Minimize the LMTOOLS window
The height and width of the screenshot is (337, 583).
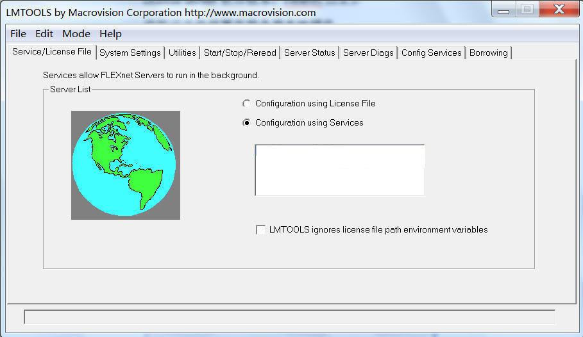tap(503, 10)
